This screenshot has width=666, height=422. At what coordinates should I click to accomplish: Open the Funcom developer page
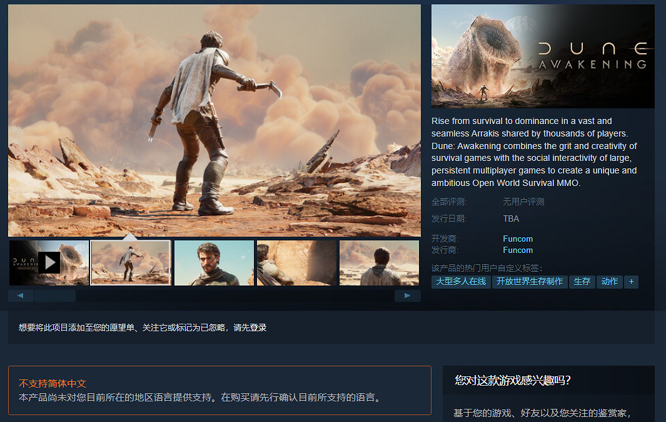pos(518,239)
